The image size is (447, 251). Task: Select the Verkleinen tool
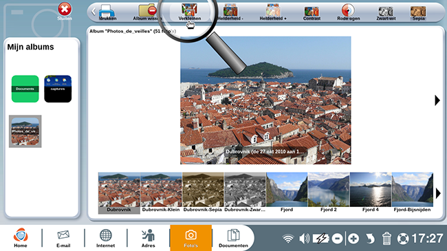coord(190,12)
